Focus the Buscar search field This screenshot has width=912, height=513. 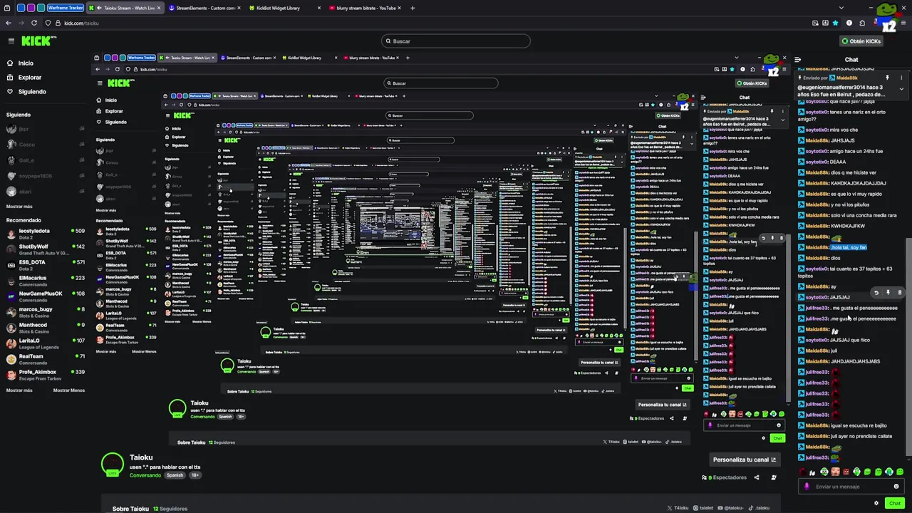click(x=456, y=41)
